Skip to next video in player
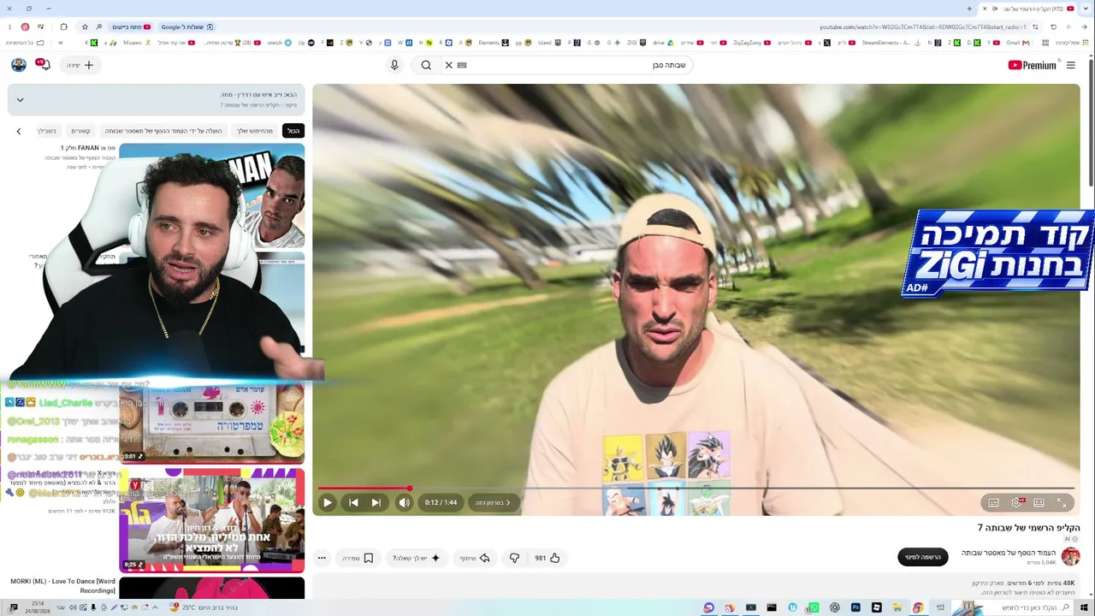1095x616 pixels. pos(376,503)
